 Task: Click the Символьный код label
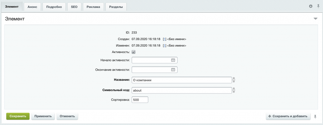[x=116, y=90]
